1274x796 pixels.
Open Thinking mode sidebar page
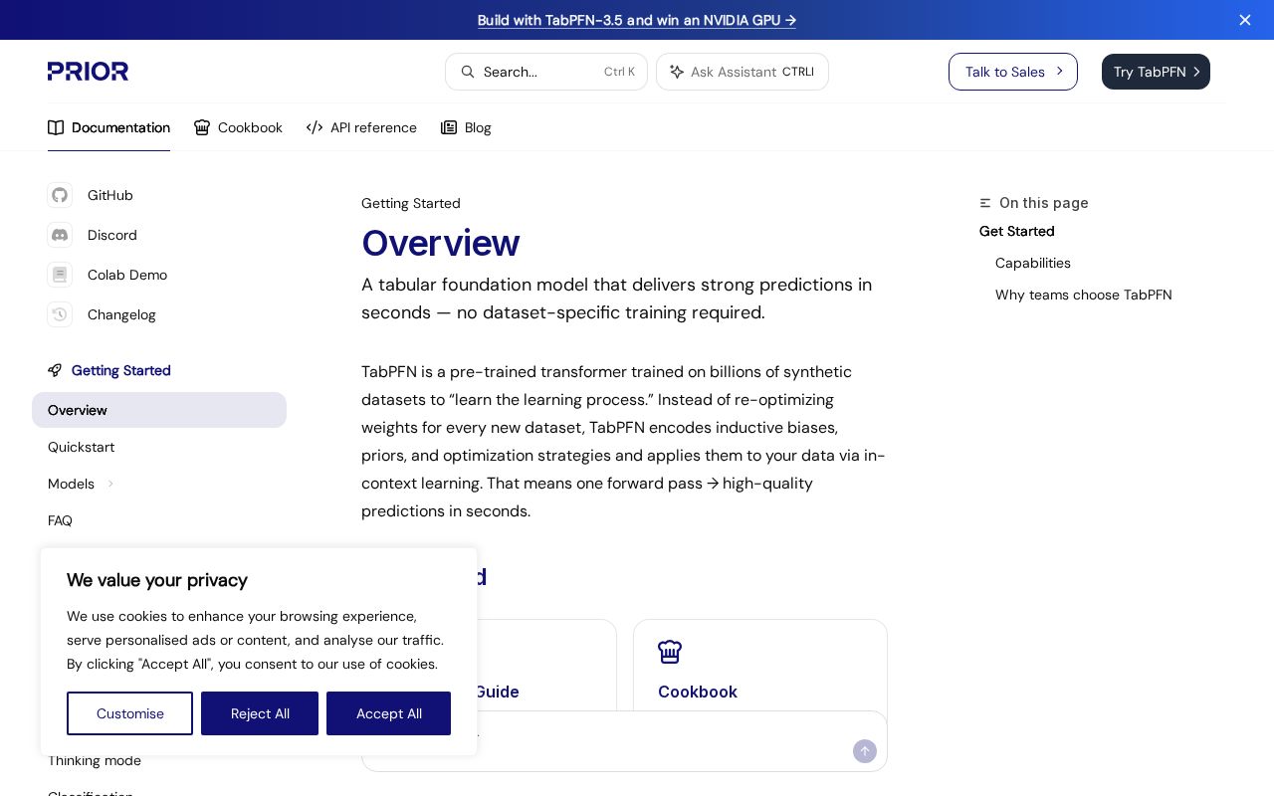click(x=95, y=761)
